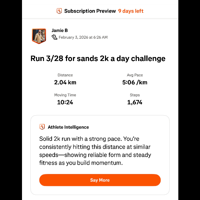Open Jamie B's profile picture
The image size is (200, 200).
click(x=39, y=36)
